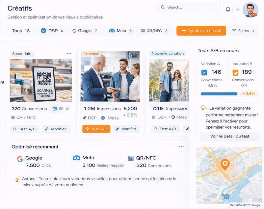The width and height of the screenshot is (264, 209).
Task: Select the DSP tab
Action: 52,31
